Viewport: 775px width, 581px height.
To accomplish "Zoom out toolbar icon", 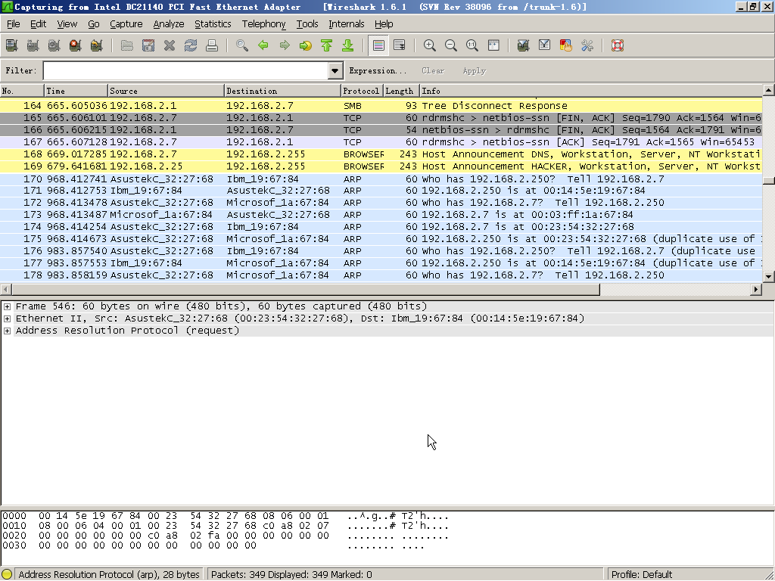I will (x=451, y=45).
